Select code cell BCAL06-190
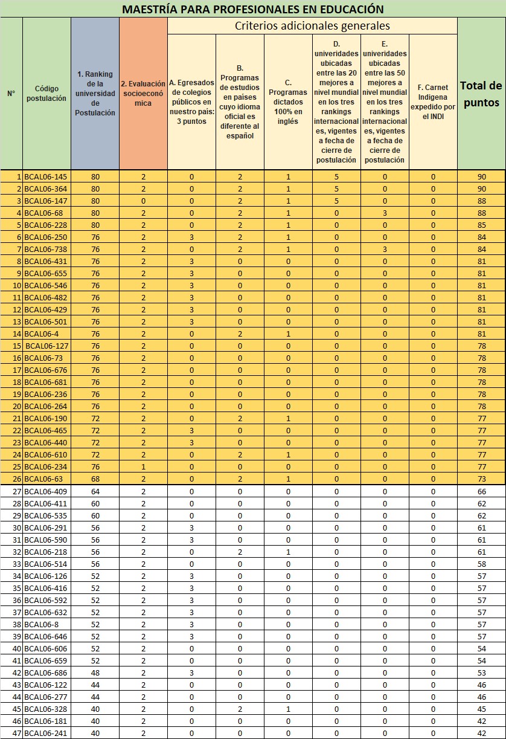Screen dimensions: 506x739 (46, 418)
